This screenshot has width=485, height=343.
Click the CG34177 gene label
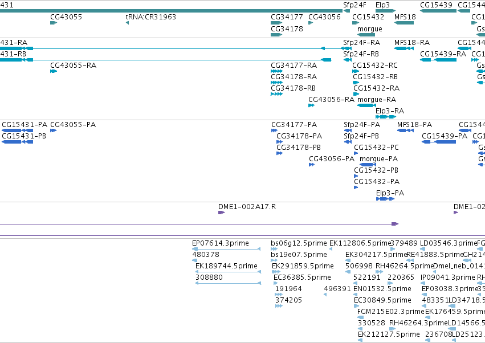pyautogui.click(x=287, y=17)
